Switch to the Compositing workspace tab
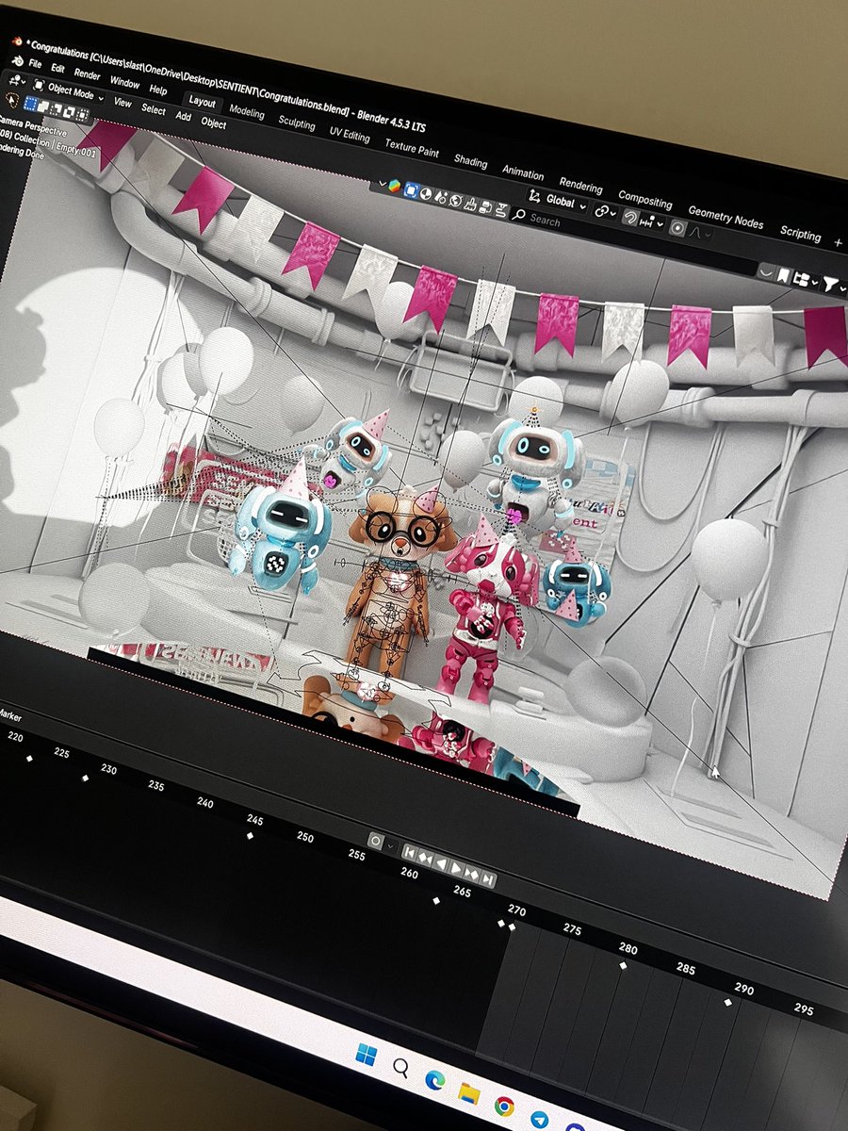 (645, 201)
